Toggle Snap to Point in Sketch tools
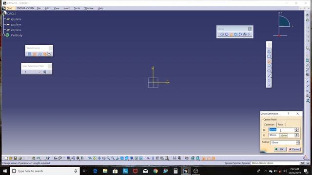The width and height of the screenshot is (312, 175). tap(35, 54)
